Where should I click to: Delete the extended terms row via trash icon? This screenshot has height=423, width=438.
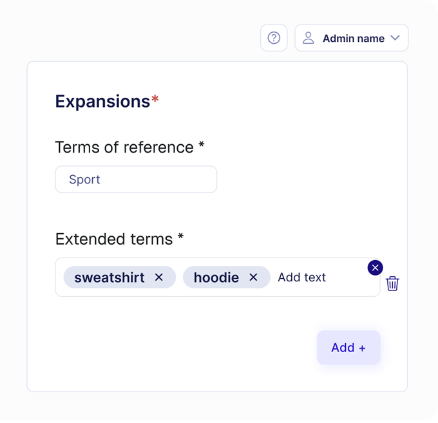(392, 283)
